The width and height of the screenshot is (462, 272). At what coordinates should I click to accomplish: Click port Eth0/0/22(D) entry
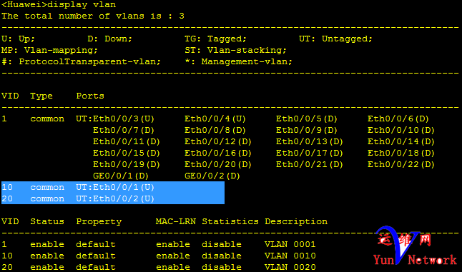tap(401, 164)
